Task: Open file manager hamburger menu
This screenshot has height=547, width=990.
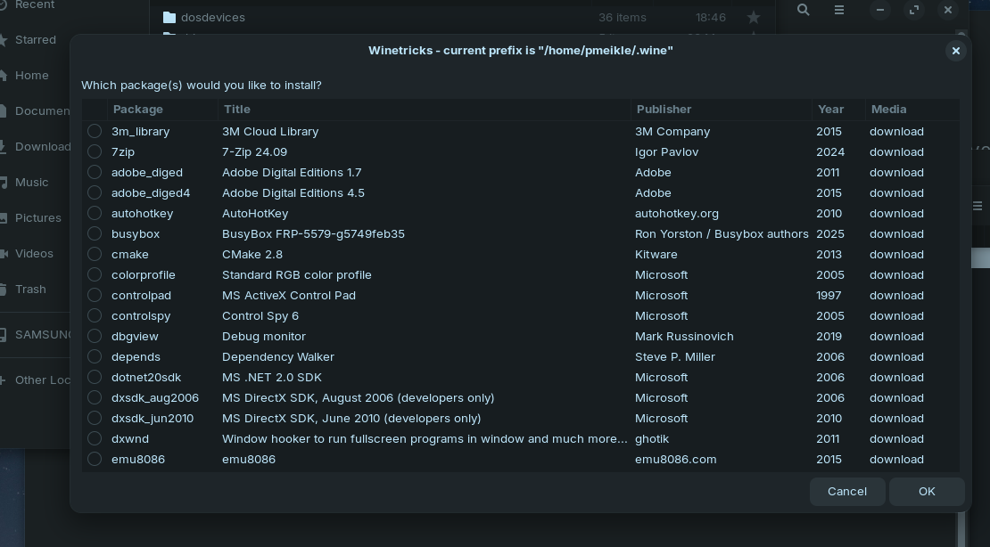Action: coord(839,10)
